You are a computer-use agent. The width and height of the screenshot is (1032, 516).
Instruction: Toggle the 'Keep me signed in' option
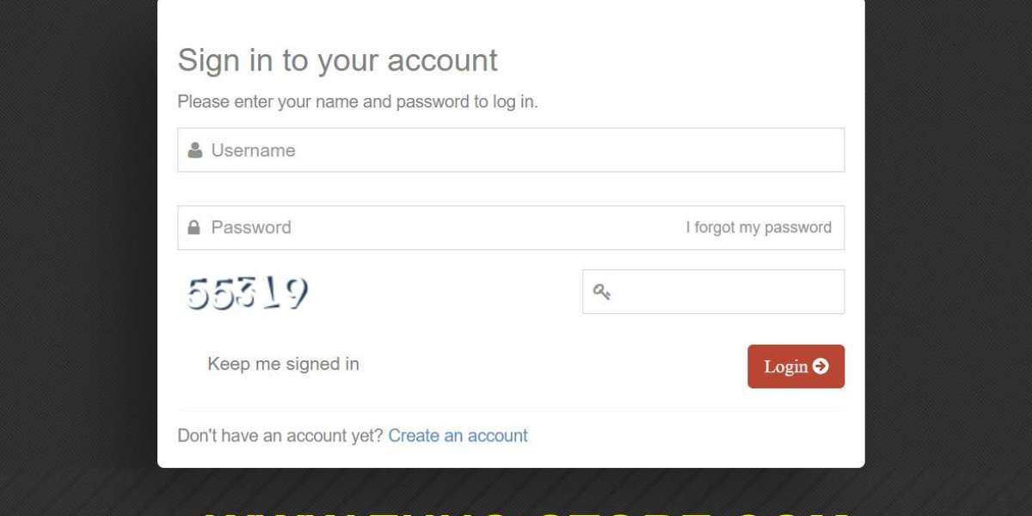click(283, 364)
